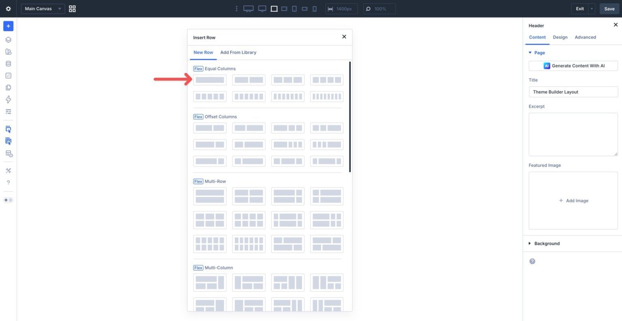Select Multi-Row grid with three columns, two rows
The image size is (622, 321).
pyautogui.click(x=210, y=220)
